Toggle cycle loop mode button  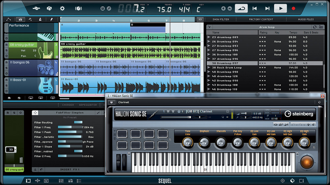(241, 9)
